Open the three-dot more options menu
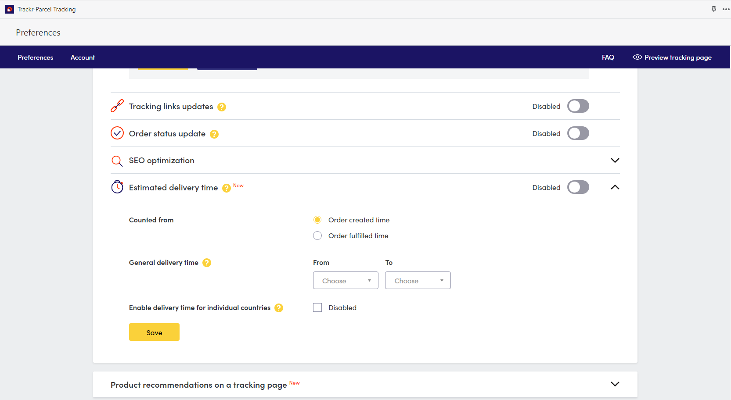The height and width of the screenshot is (400, 731). point(726,9)
